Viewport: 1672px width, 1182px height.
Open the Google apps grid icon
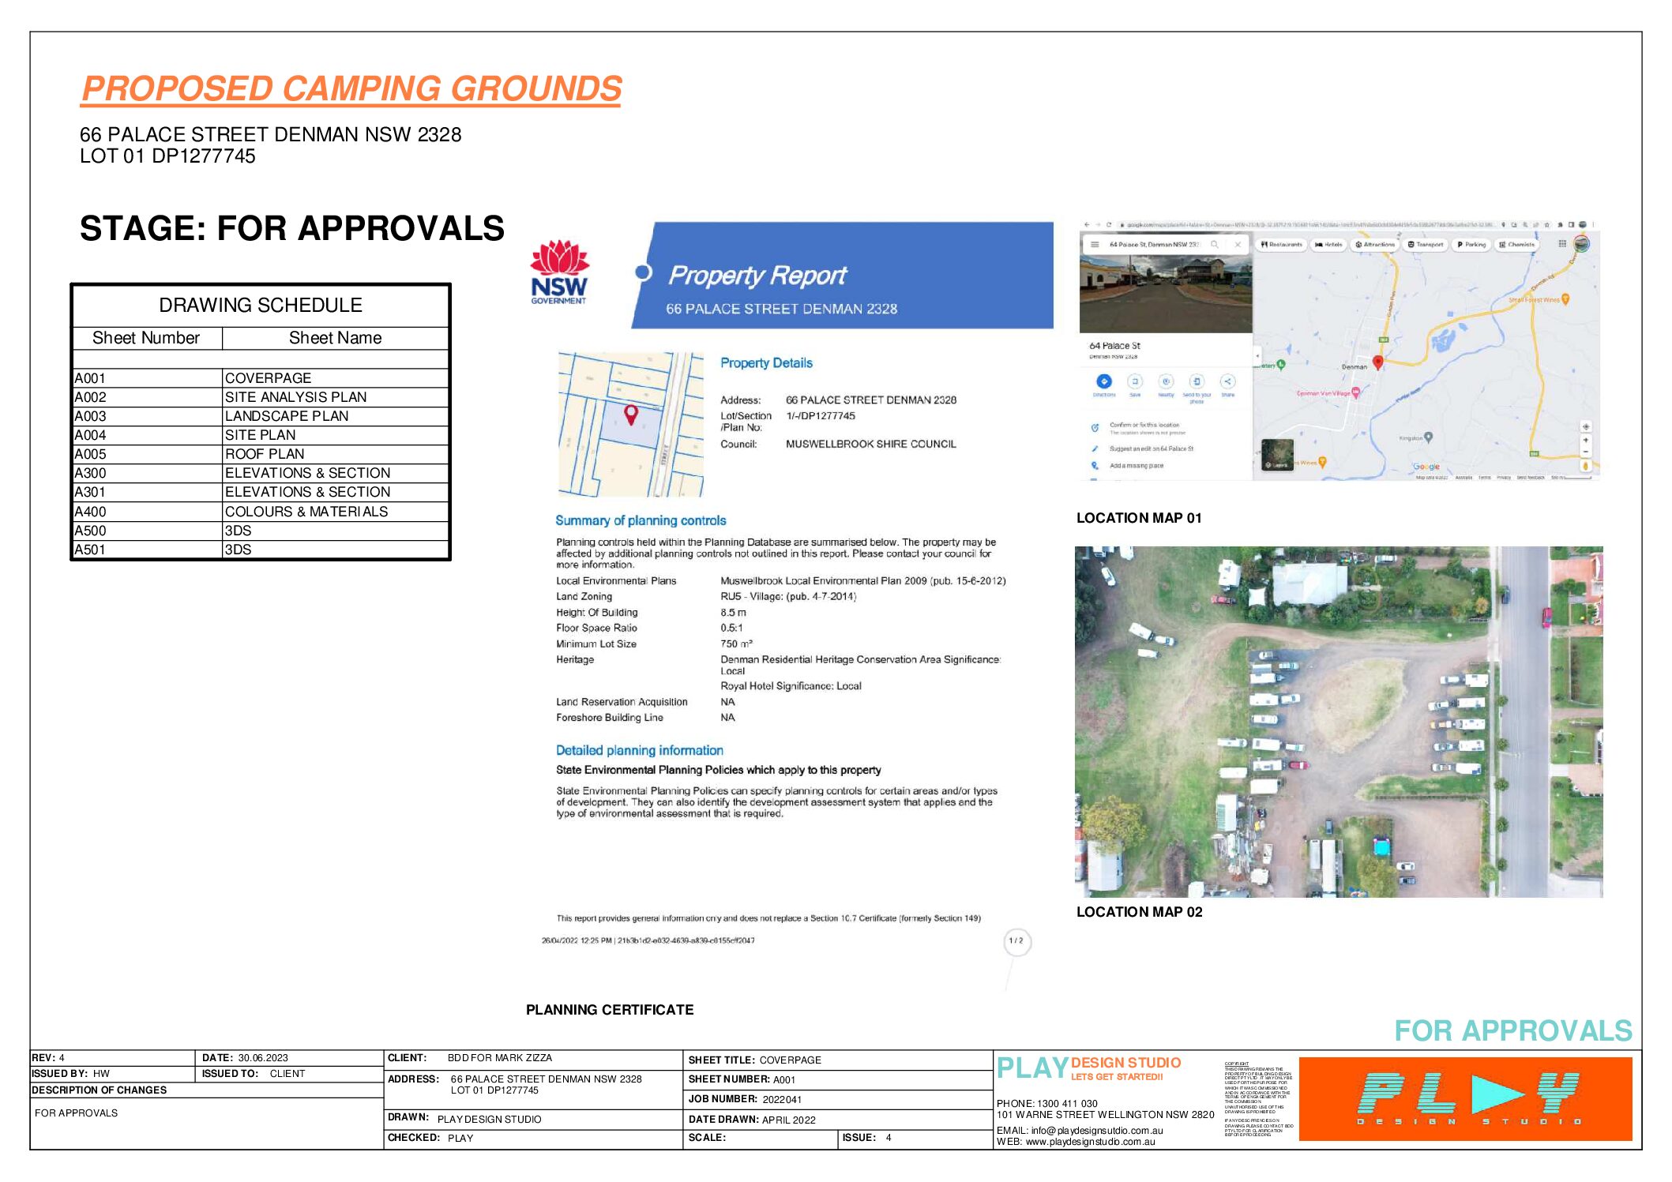tap(1561, 244)
